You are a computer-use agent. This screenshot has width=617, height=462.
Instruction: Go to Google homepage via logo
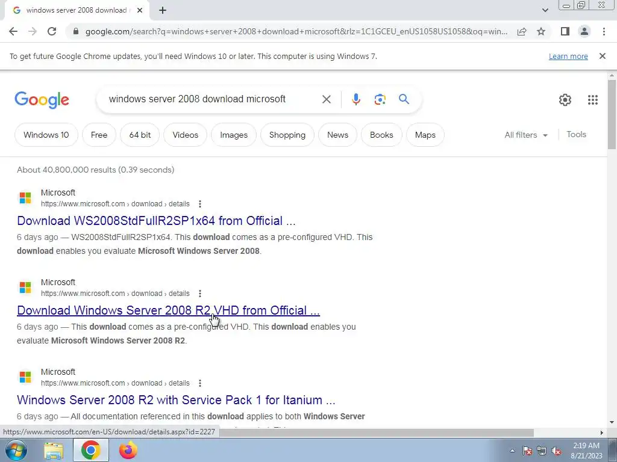point(42,100)
